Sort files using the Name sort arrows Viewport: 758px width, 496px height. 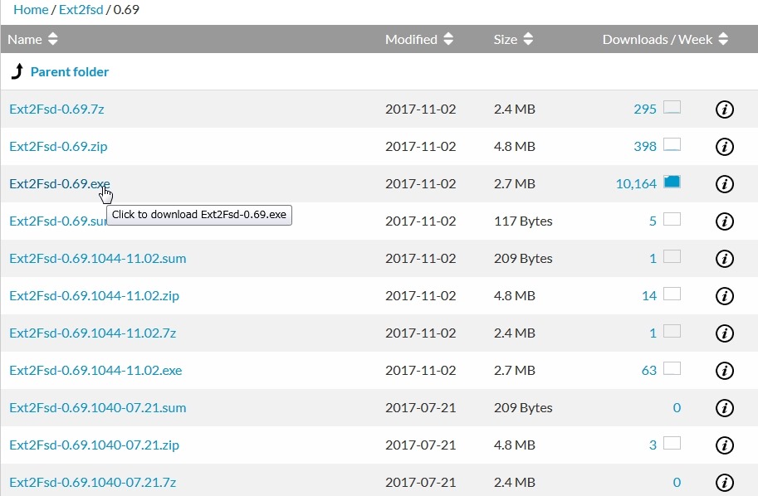51,38
